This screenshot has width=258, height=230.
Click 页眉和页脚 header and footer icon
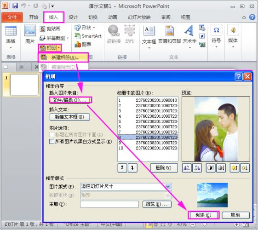(170, 34)
